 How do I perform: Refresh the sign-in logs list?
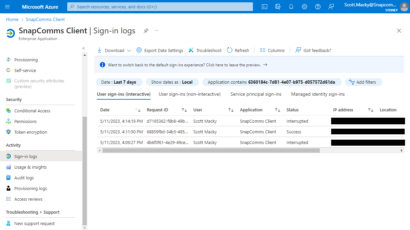click(238, 50)
